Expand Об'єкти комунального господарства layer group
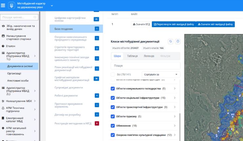243x141 pixels. point(174,89)
